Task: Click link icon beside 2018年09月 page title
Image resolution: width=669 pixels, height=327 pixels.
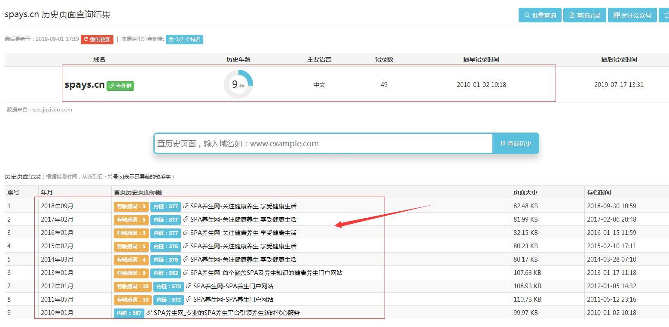Action: [x=186, y=206]
